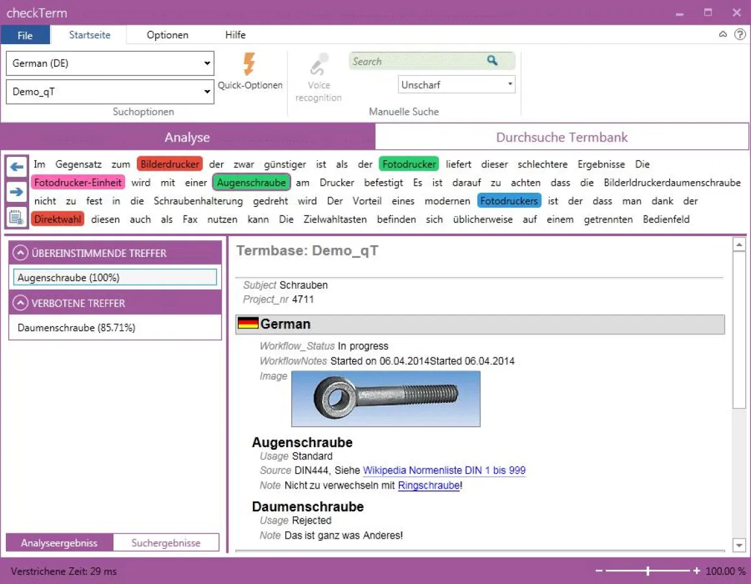The width and height of the screenshot is (751, 584).
Task: Click the zoom slider handle
Action: pyautogui.click(x=647, y=571)
